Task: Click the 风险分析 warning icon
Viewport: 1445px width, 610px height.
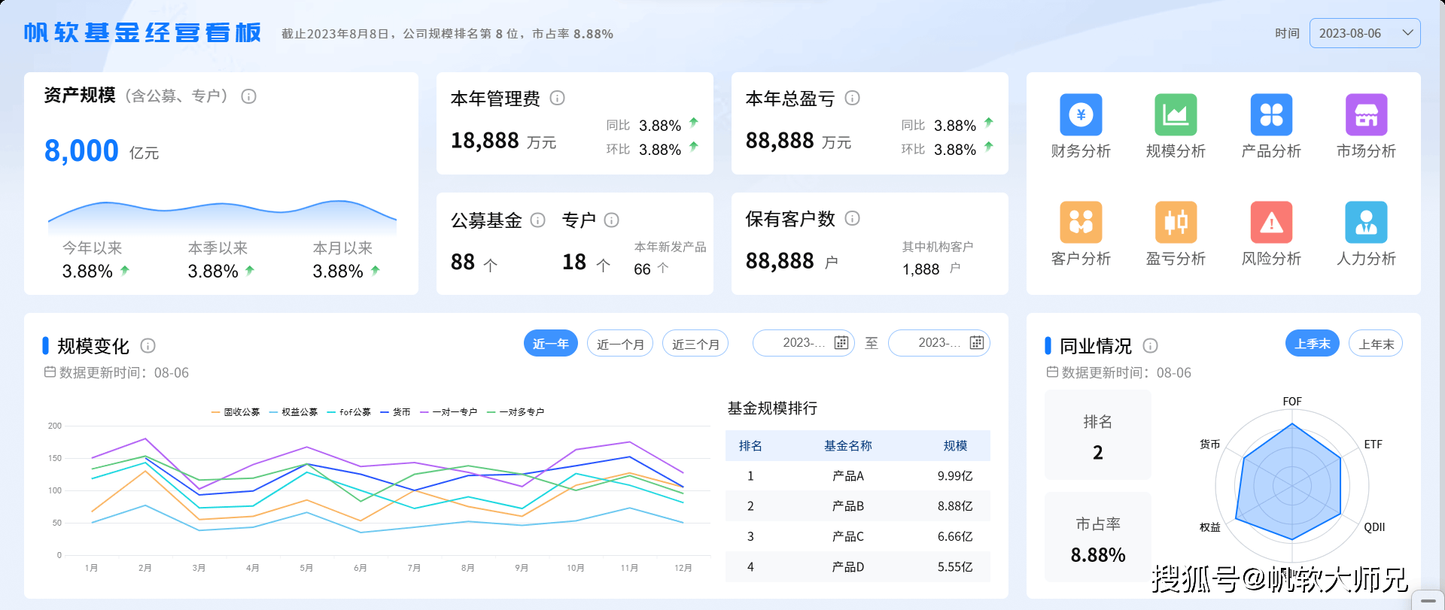Action: pyautogui.click(x=1271, y=223)
